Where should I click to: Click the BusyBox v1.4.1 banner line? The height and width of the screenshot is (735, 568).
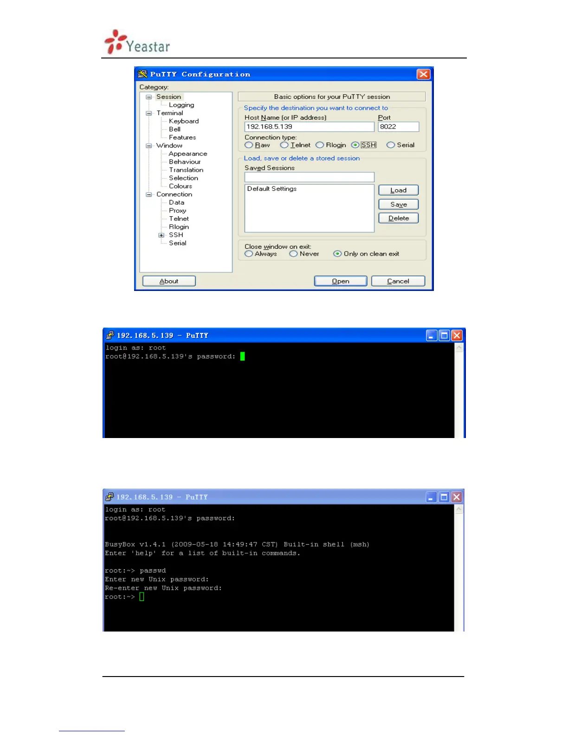tap(237, 544)
